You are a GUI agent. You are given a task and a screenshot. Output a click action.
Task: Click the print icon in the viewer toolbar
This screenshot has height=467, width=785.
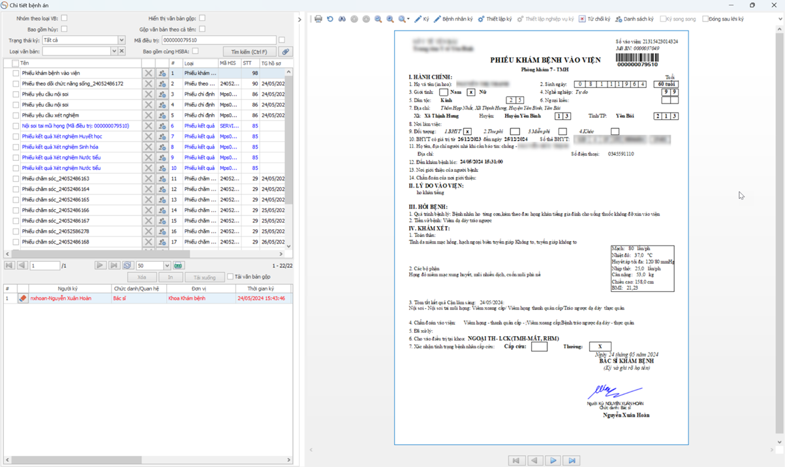[318, 19]
